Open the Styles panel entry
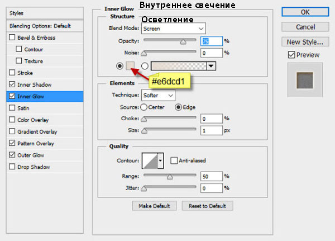 click(45, 13)
